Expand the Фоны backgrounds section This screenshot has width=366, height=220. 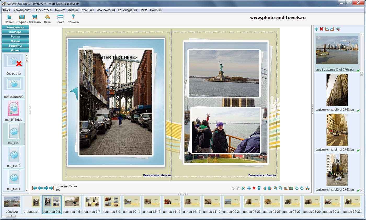[15, 50]
